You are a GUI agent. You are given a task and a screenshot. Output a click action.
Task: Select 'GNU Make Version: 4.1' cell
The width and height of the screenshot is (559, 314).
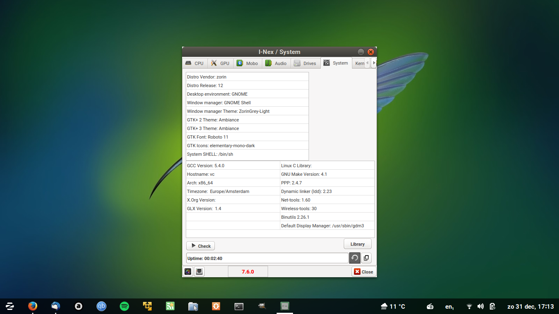pyautogui.click(x=327, y=174)
